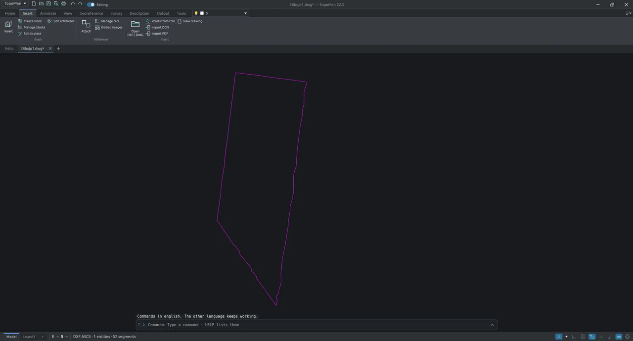Import Points from CSV
Viewport: 633px width, 341px height.
160,21
